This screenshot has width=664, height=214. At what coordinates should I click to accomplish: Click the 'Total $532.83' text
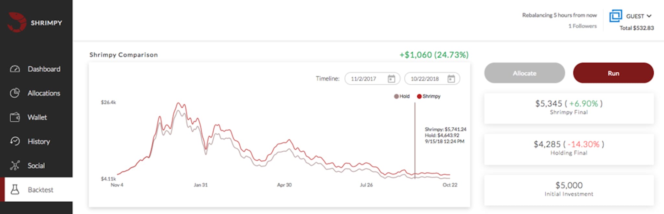(x=637, y=28)
